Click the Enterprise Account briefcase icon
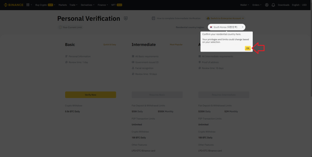The height and width of the screenshot is (157, 312). click(x=208, y=18)
